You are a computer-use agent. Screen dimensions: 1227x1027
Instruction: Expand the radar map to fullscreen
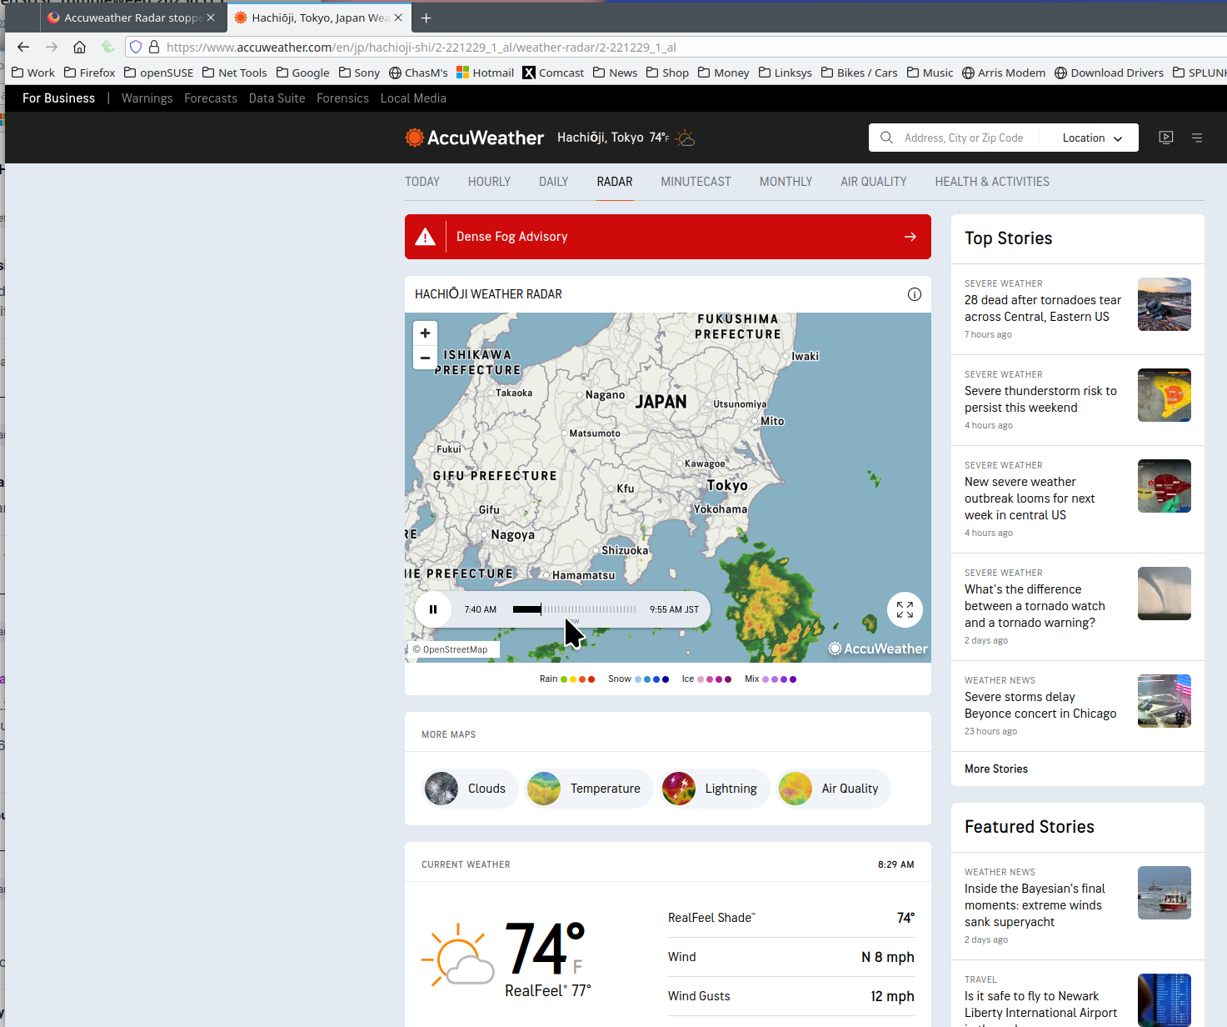tap(905, 609)
